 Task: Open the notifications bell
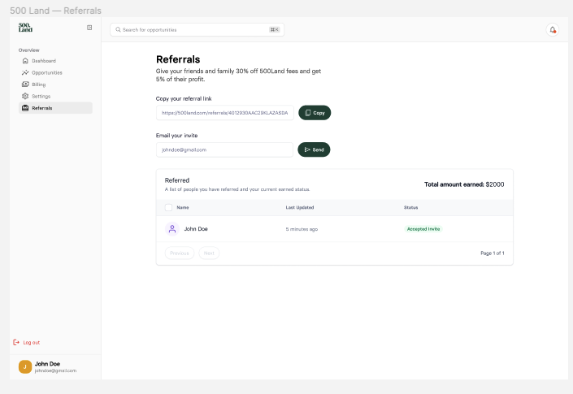[553, 30]
